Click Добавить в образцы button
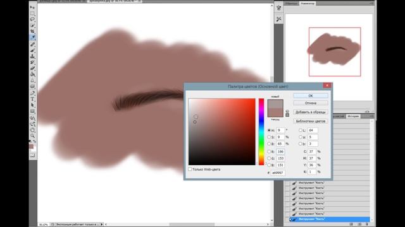This screenshot has width=405, height=227. pos(311,112)
